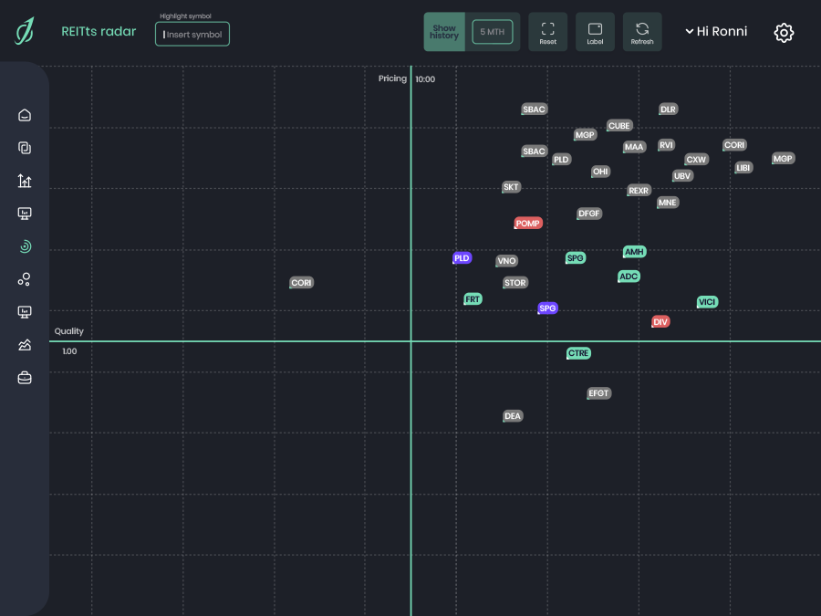
Task: Open settings via the gear icon
Action: [x=784, y=33]
